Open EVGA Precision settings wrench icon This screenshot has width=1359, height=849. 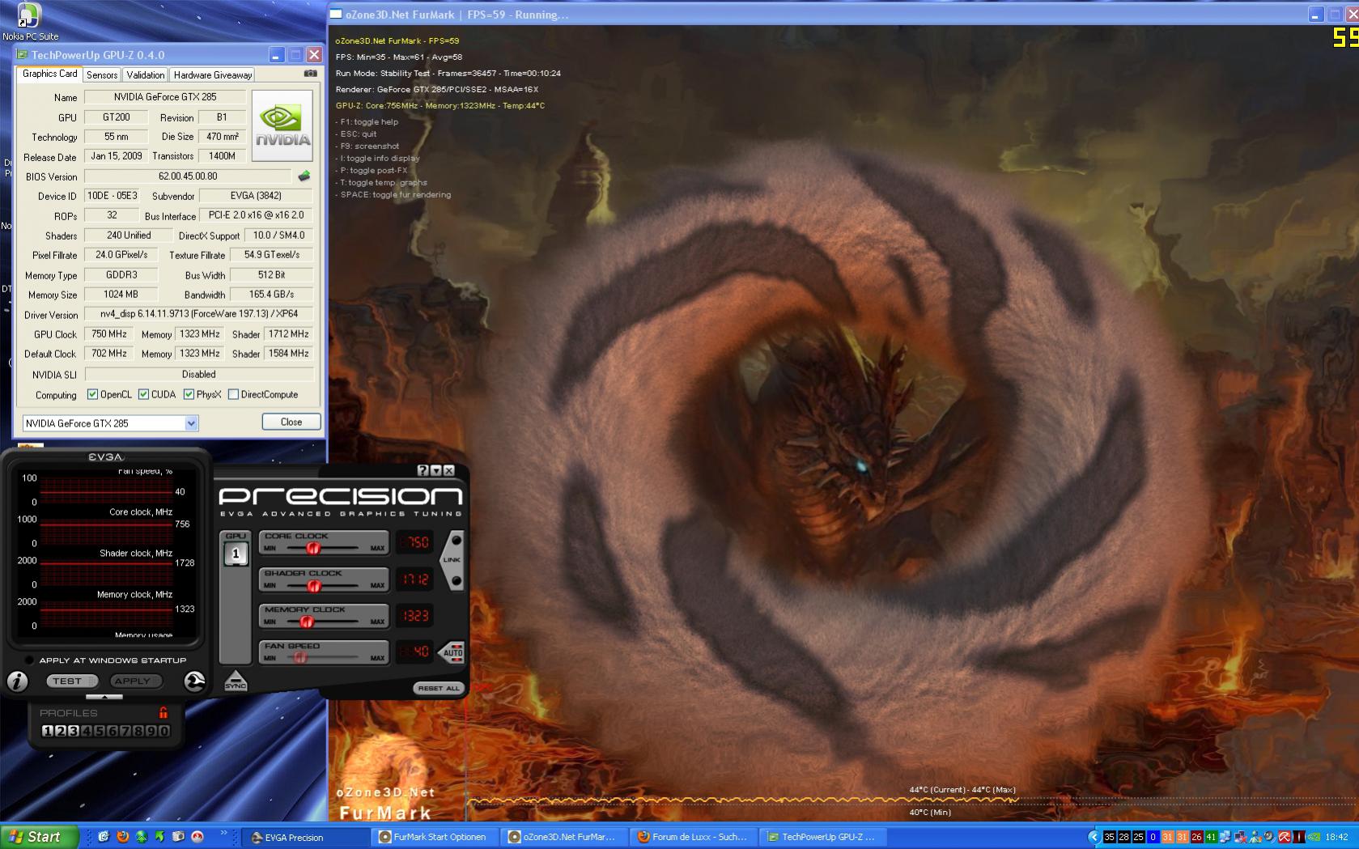pyautogui.click(x=194, y=681)
